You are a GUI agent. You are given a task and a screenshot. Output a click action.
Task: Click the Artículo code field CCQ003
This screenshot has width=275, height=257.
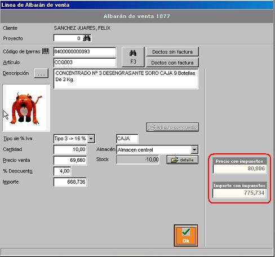pos(85,63)
